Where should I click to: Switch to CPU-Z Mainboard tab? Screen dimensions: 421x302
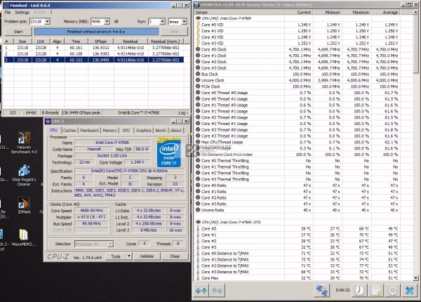point(89,131)
